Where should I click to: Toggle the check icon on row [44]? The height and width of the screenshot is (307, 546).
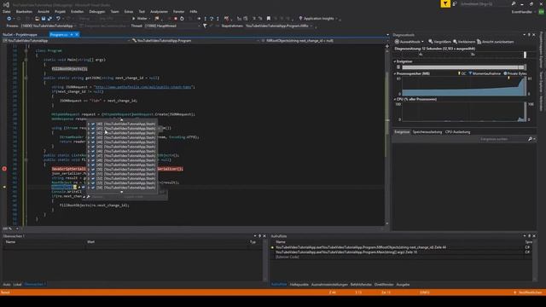pos(93,142)
